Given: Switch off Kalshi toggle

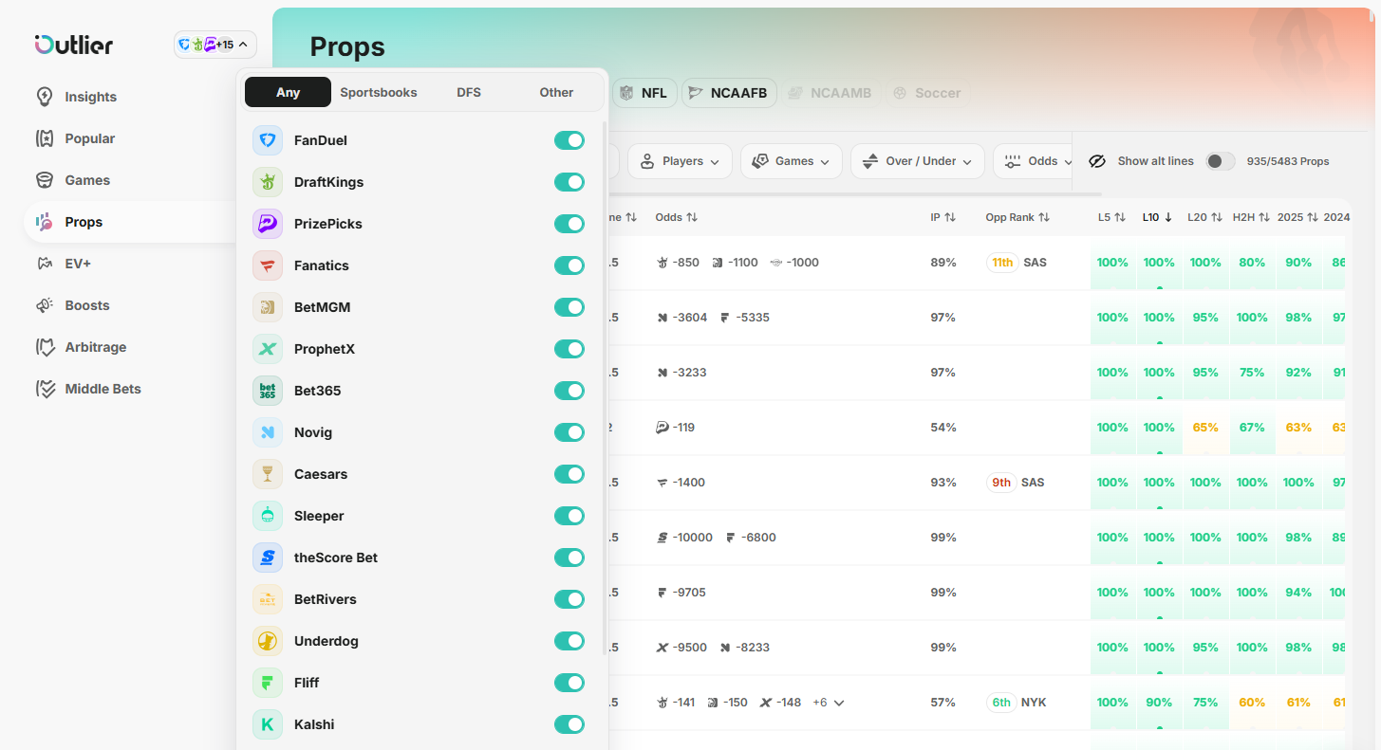Looking at the screenshot, I should (569, 724).
